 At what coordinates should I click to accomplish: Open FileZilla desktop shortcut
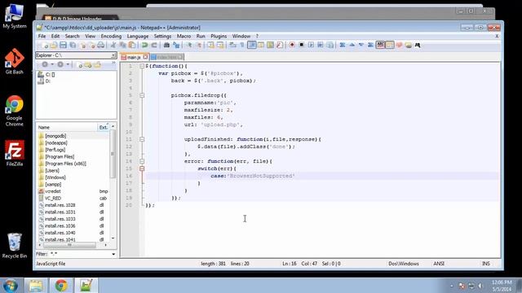pyautogui.click(x=15, y=153)
